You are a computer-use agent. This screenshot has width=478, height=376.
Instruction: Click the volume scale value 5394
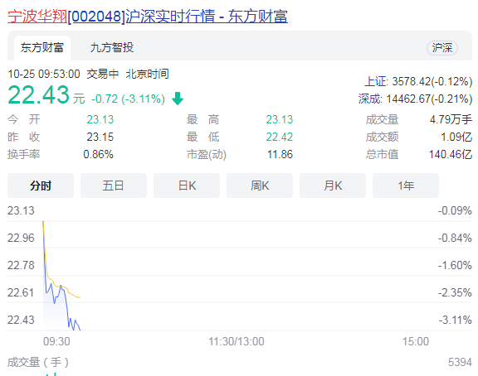[460, 362]
